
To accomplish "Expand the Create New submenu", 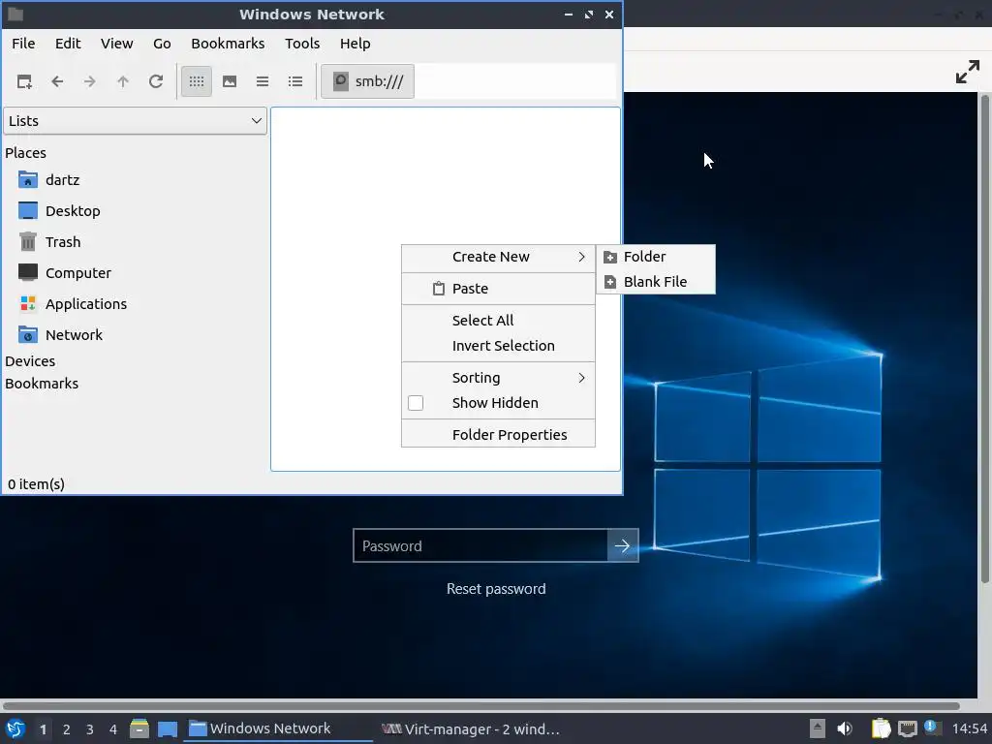I will (x=499, y=257).
